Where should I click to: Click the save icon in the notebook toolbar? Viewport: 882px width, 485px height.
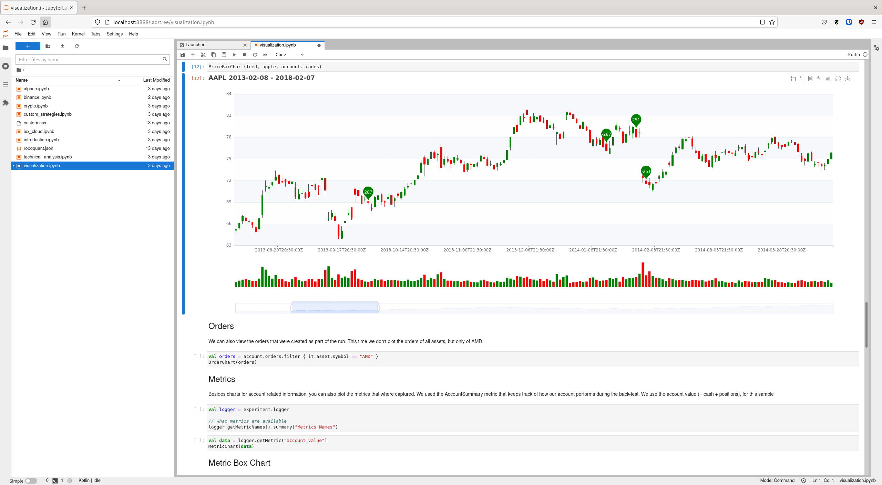coord(183,54)
